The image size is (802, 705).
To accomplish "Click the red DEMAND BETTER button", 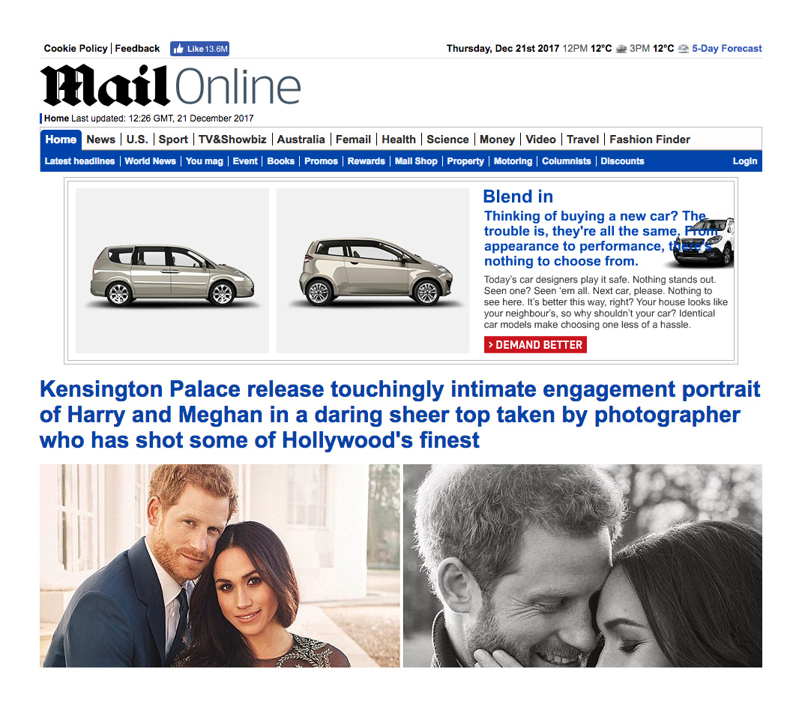I will [535, 344].
